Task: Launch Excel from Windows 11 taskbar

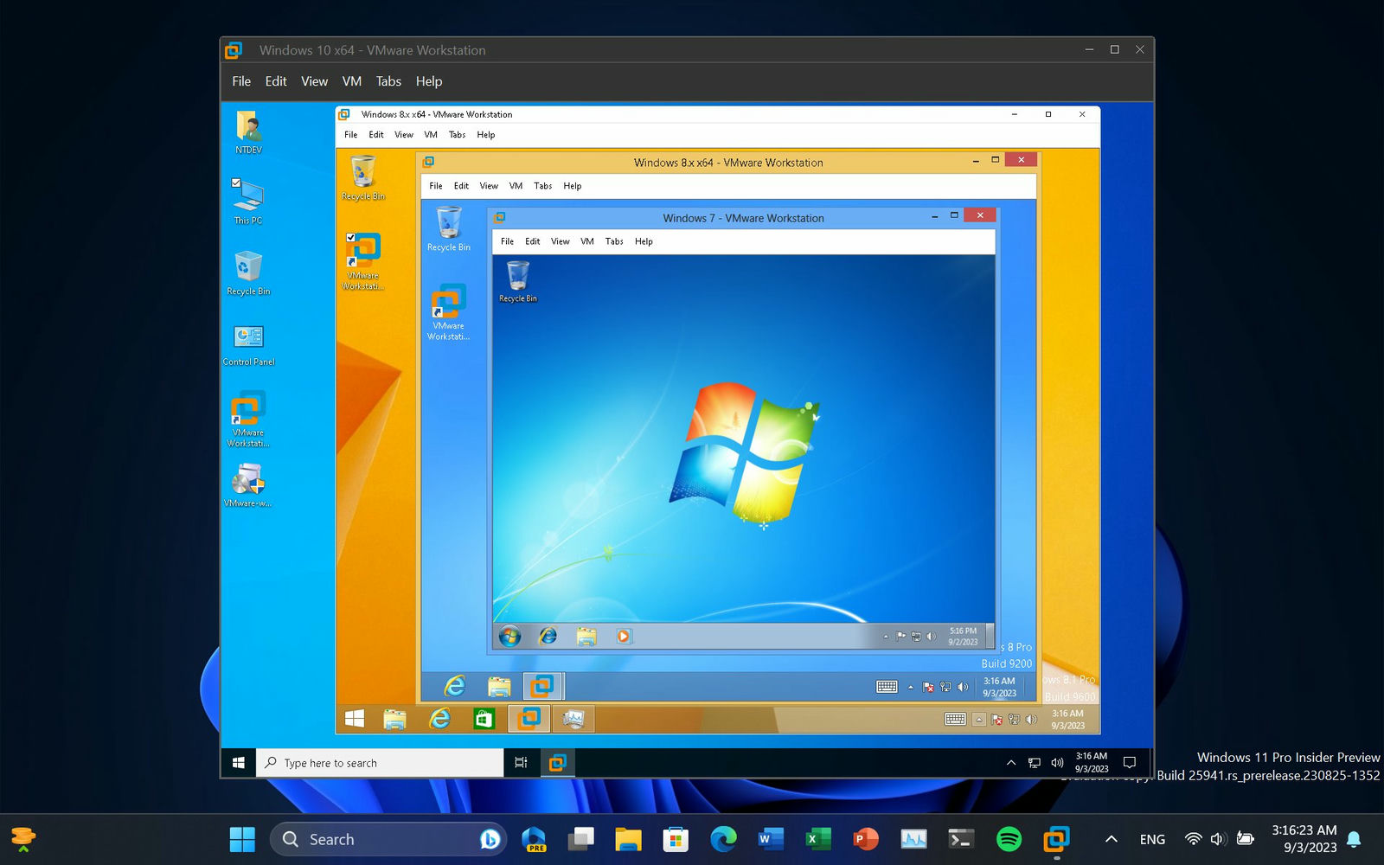Action: pyautogui.click(x=818, y=839)
